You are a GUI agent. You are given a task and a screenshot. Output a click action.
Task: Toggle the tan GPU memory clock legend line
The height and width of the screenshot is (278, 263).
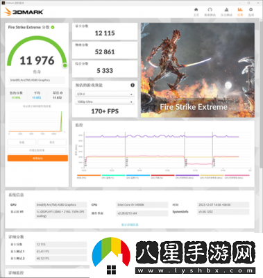click(212, 177)
